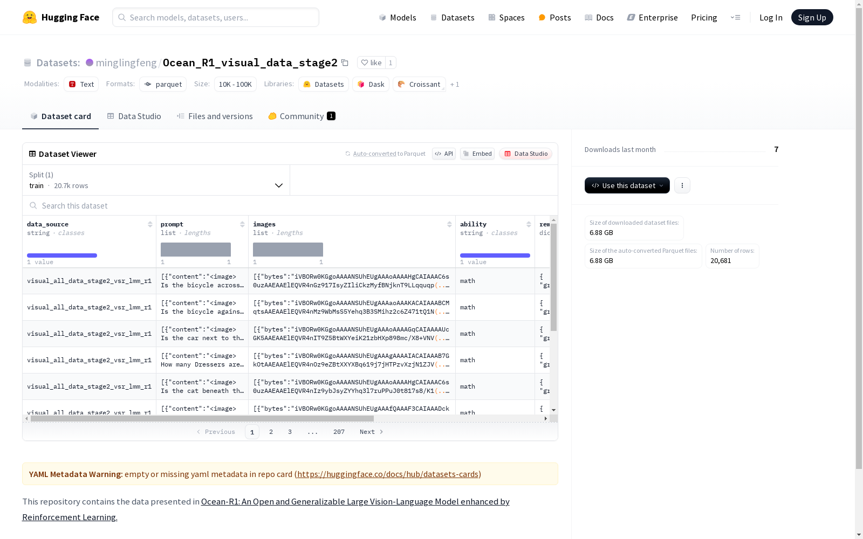Viewport: 863px width, 539px height.
Task: Click sort icon on images column
Action: point(449,224)
